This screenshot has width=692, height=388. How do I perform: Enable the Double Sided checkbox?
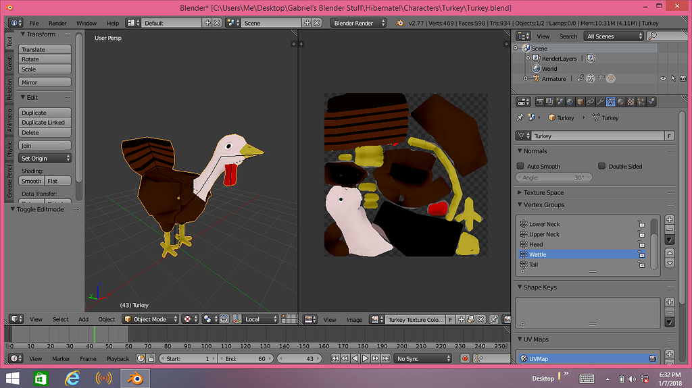(601, 166)
